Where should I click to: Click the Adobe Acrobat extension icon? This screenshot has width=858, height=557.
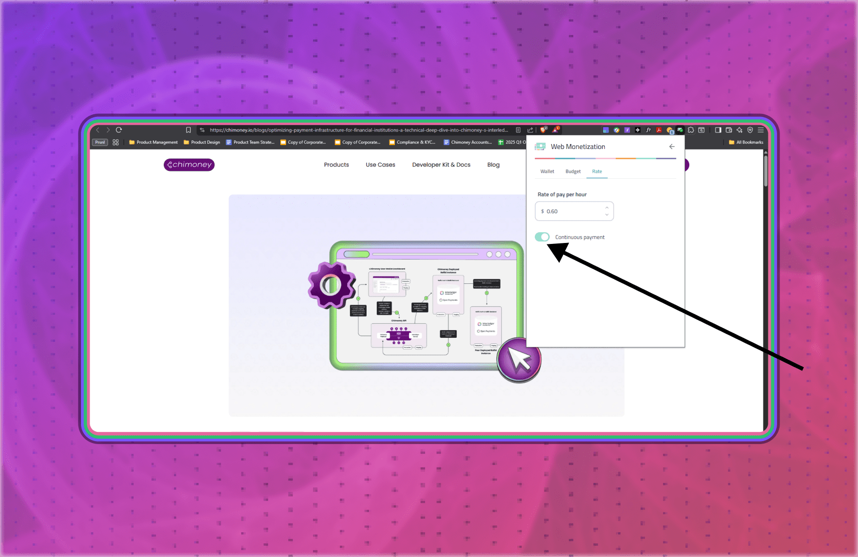(659, 130)
